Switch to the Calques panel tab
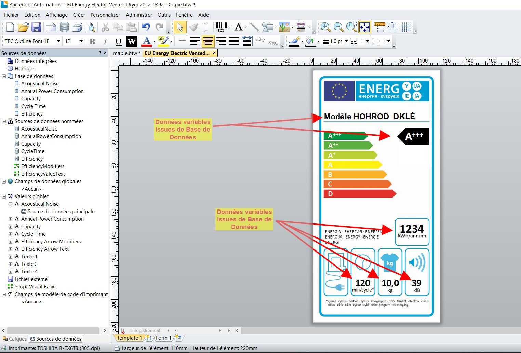Viewport: 521px width, 353px height. click(15, 339)
